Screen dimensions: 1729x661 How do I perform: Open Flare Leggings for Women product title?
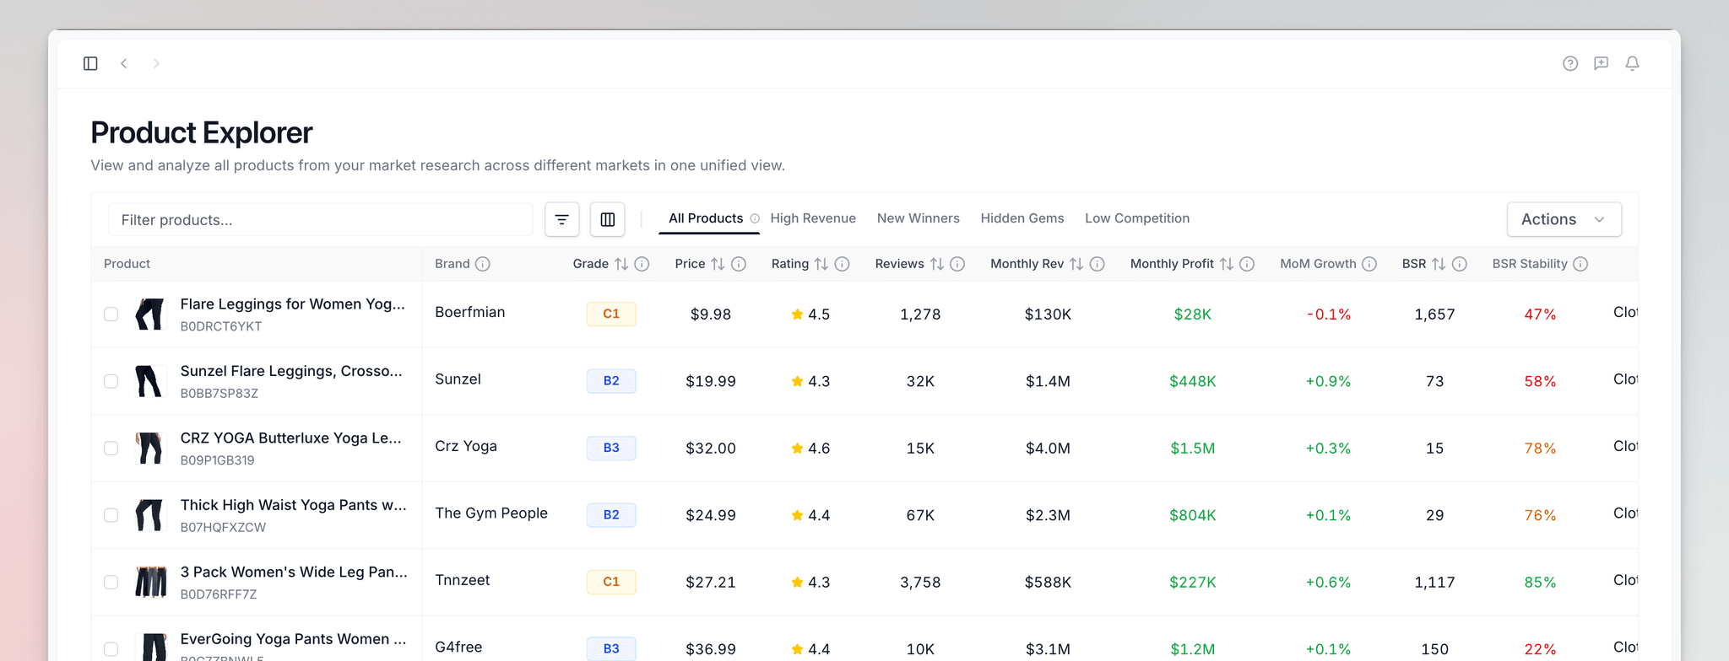point(292,304)
